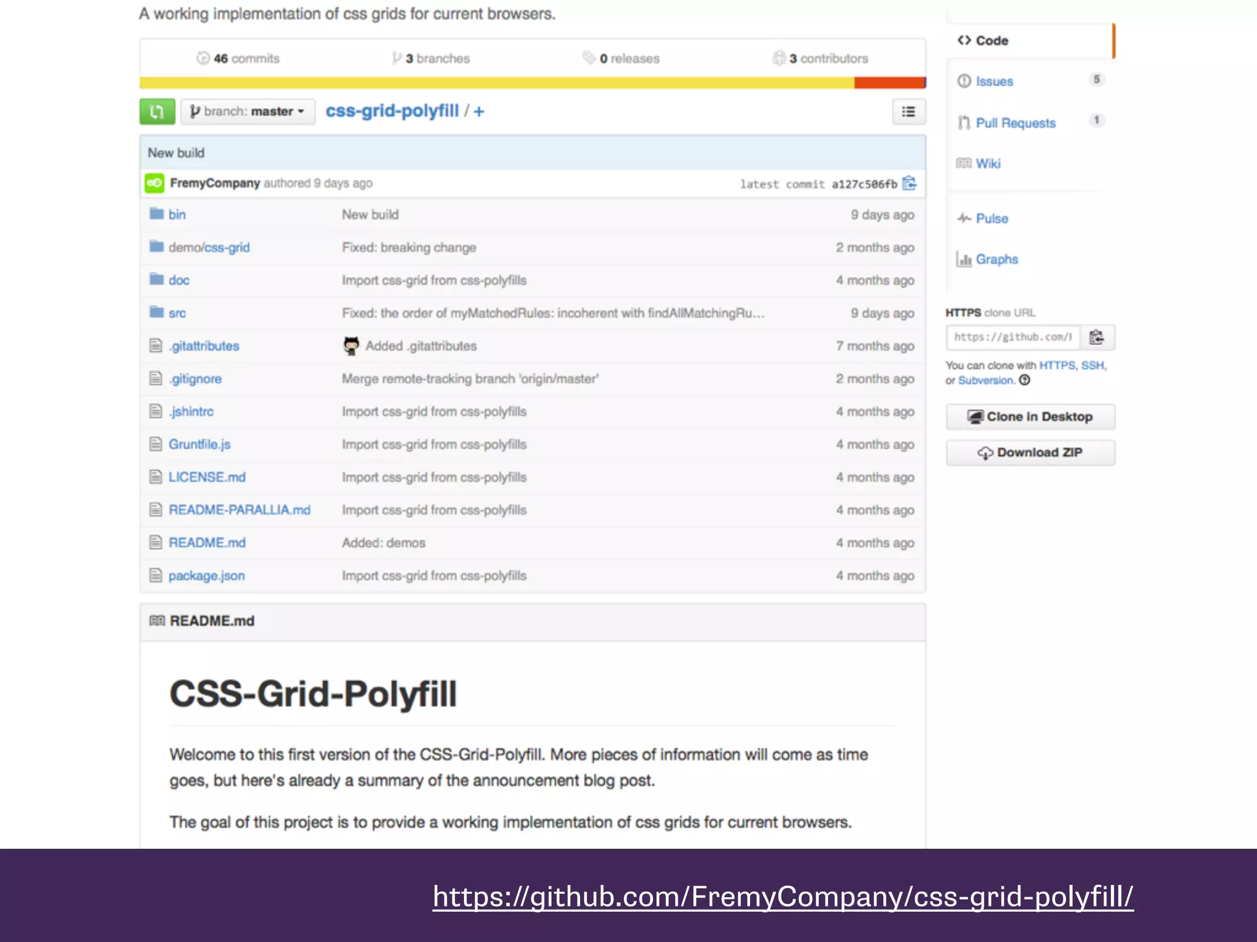The width and height of the screenshot is (1257, 942).
Task: Select the Code tab in sidebar
Action: (1030, 40)
